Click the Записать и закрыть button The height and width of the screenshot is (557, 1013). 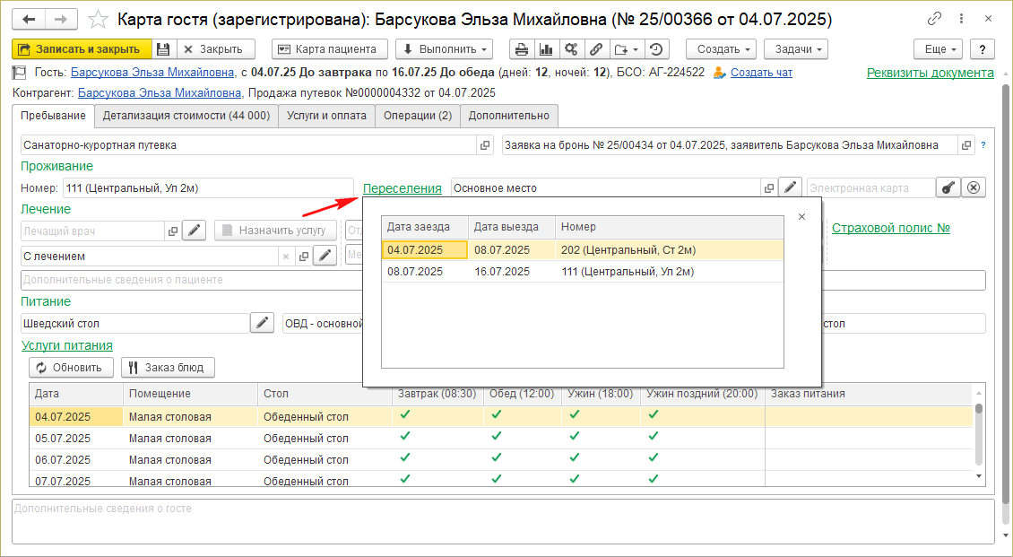click(81, 49)
